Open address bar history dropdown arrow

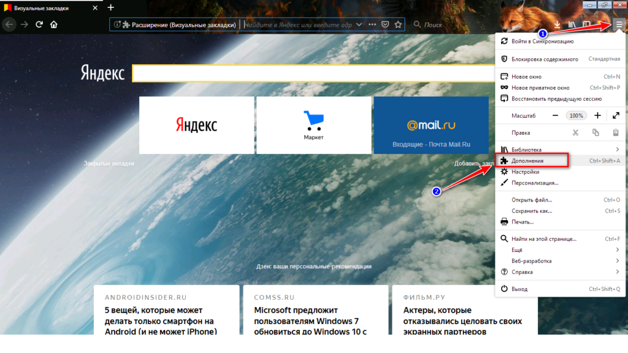[359, 25]
